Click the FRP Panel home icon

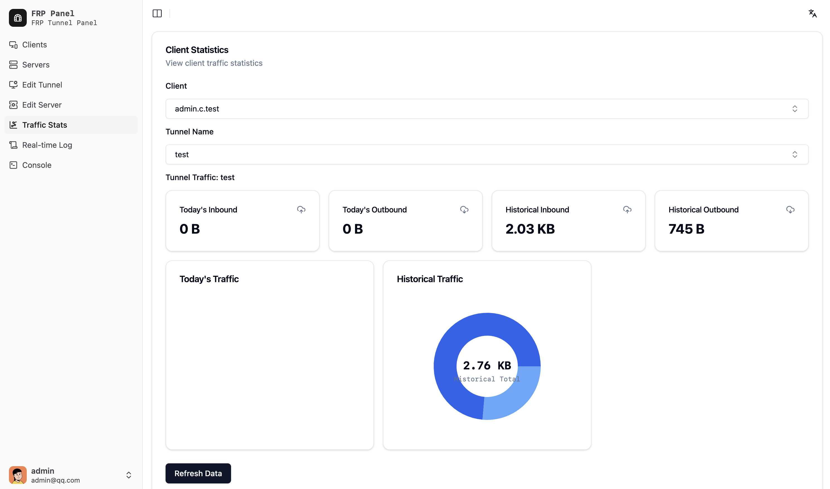(18, 18)
